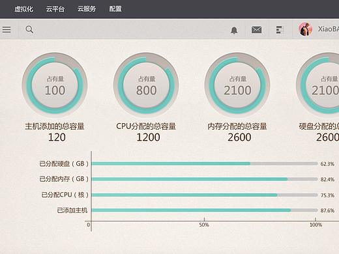Click the 已分配内存（GB）row label

coord(64,179)
